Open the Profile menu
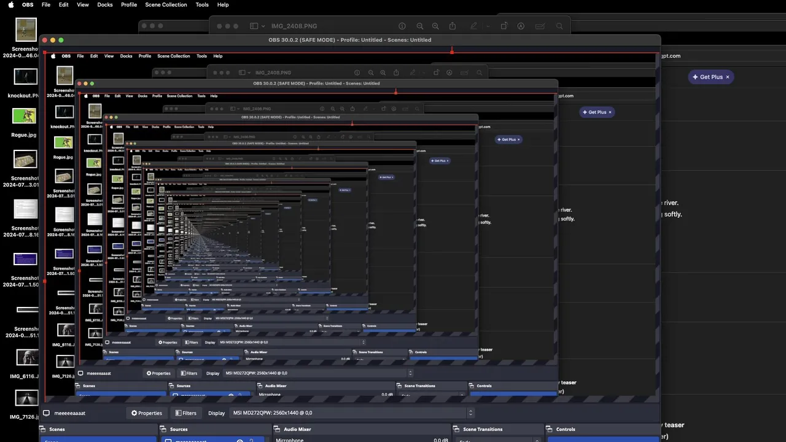 [x=129, y=4]
